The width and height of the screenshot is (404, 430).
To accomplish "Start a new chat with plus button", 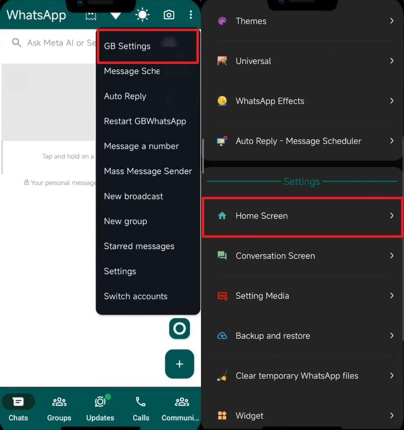I will tap(179, 364).
